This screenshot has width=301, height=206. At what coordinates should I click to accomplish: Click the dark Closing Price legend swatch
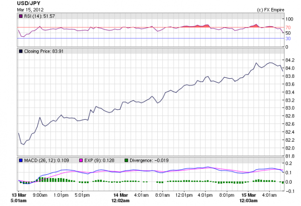click(x=21, y=51)
